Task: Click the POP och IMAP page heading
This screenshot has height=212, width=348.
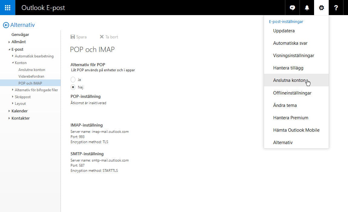Action: (92, 49)
